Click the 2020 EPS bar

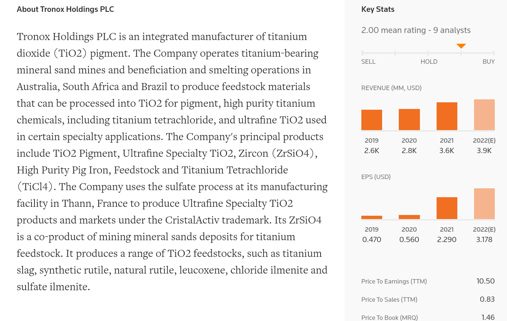[409, 217]
